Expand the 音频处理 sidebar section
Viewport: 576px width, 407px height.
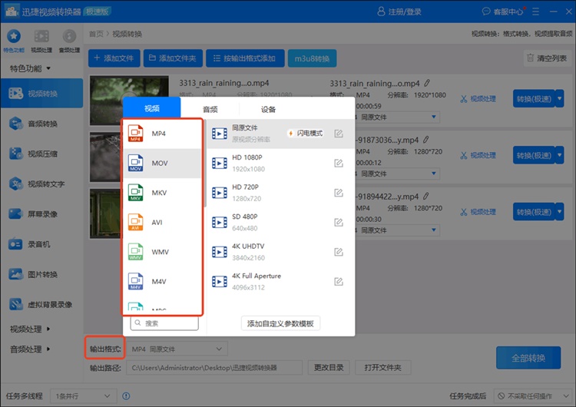click(30, 349)
